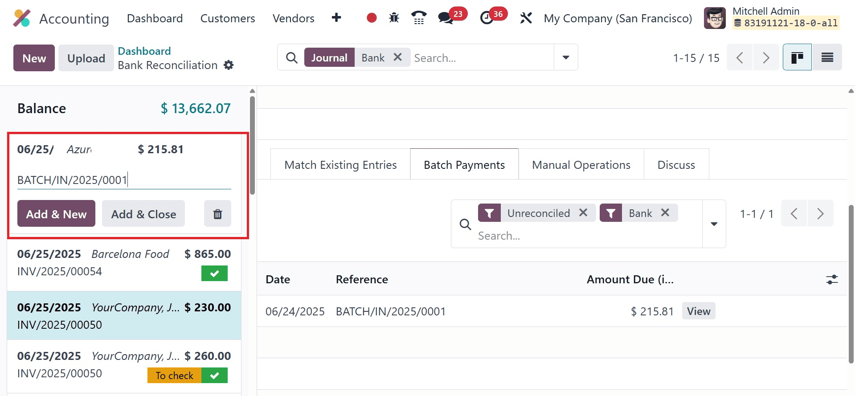Switch company My Company (San Francisco)
This screenshot has height=396, width=855.
tap(618, 18)
